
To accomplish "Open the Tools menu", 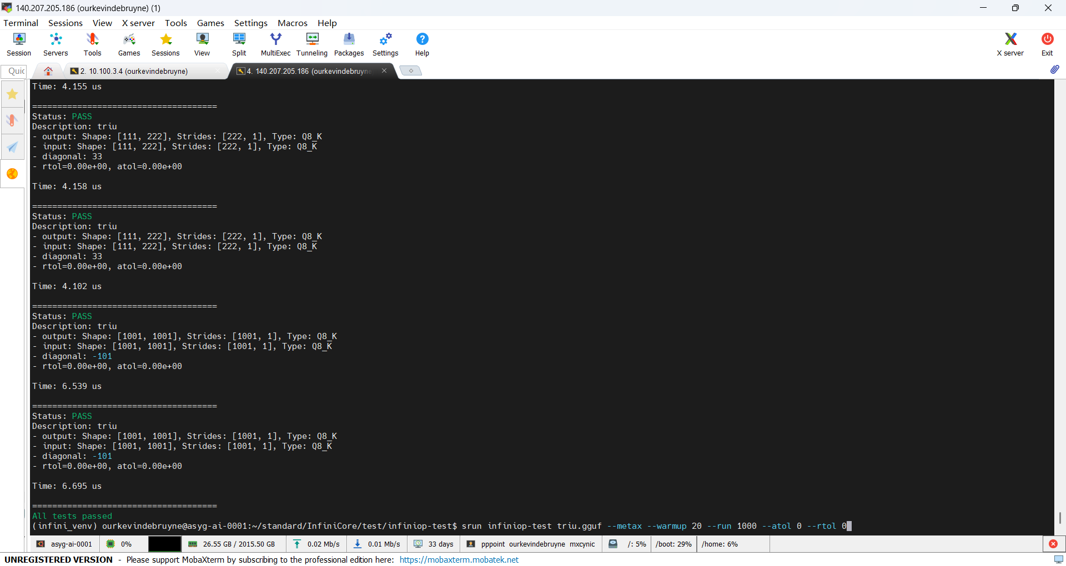I will click(x=176, y=23).
